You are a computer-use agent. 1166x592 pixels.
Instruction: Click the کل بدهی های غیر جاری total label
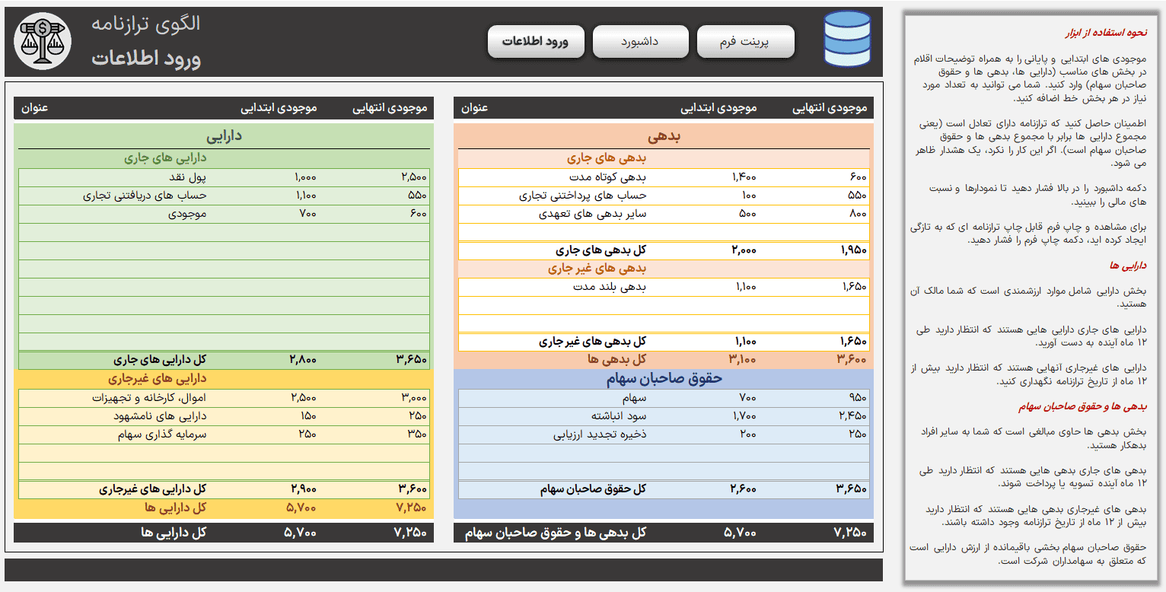coord(592,342)
